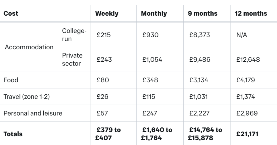Click the 12 months column header
This screenshot has width=277, height=145.
(251, 14)
